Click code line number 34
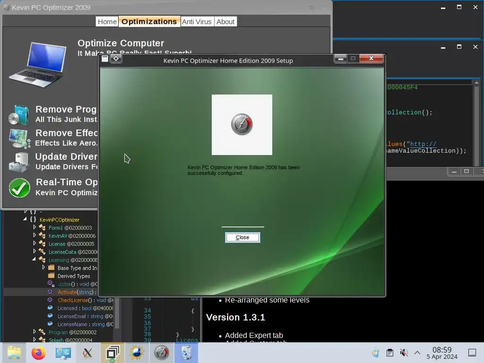Viewport: 484px width, 363px height. [x=147, y=310]
